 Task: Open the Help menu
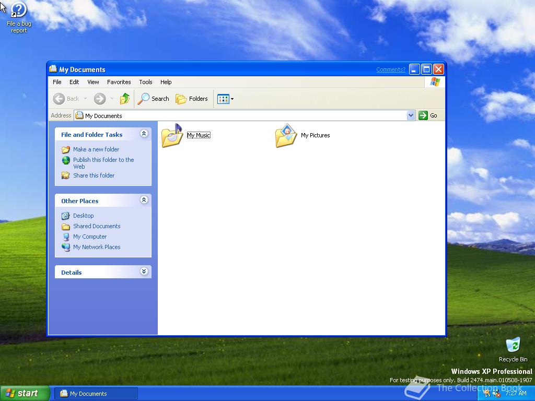coord(166,82)
